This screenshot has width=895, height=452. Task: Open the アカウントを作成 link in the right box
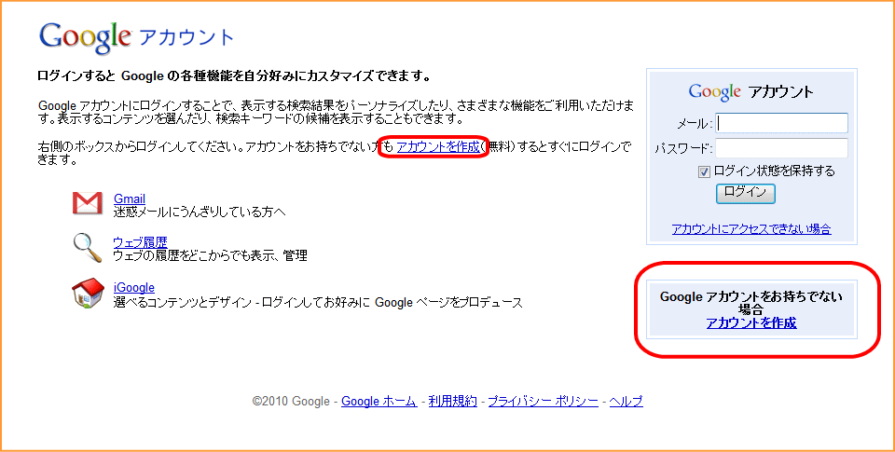(x=751, y=322)
